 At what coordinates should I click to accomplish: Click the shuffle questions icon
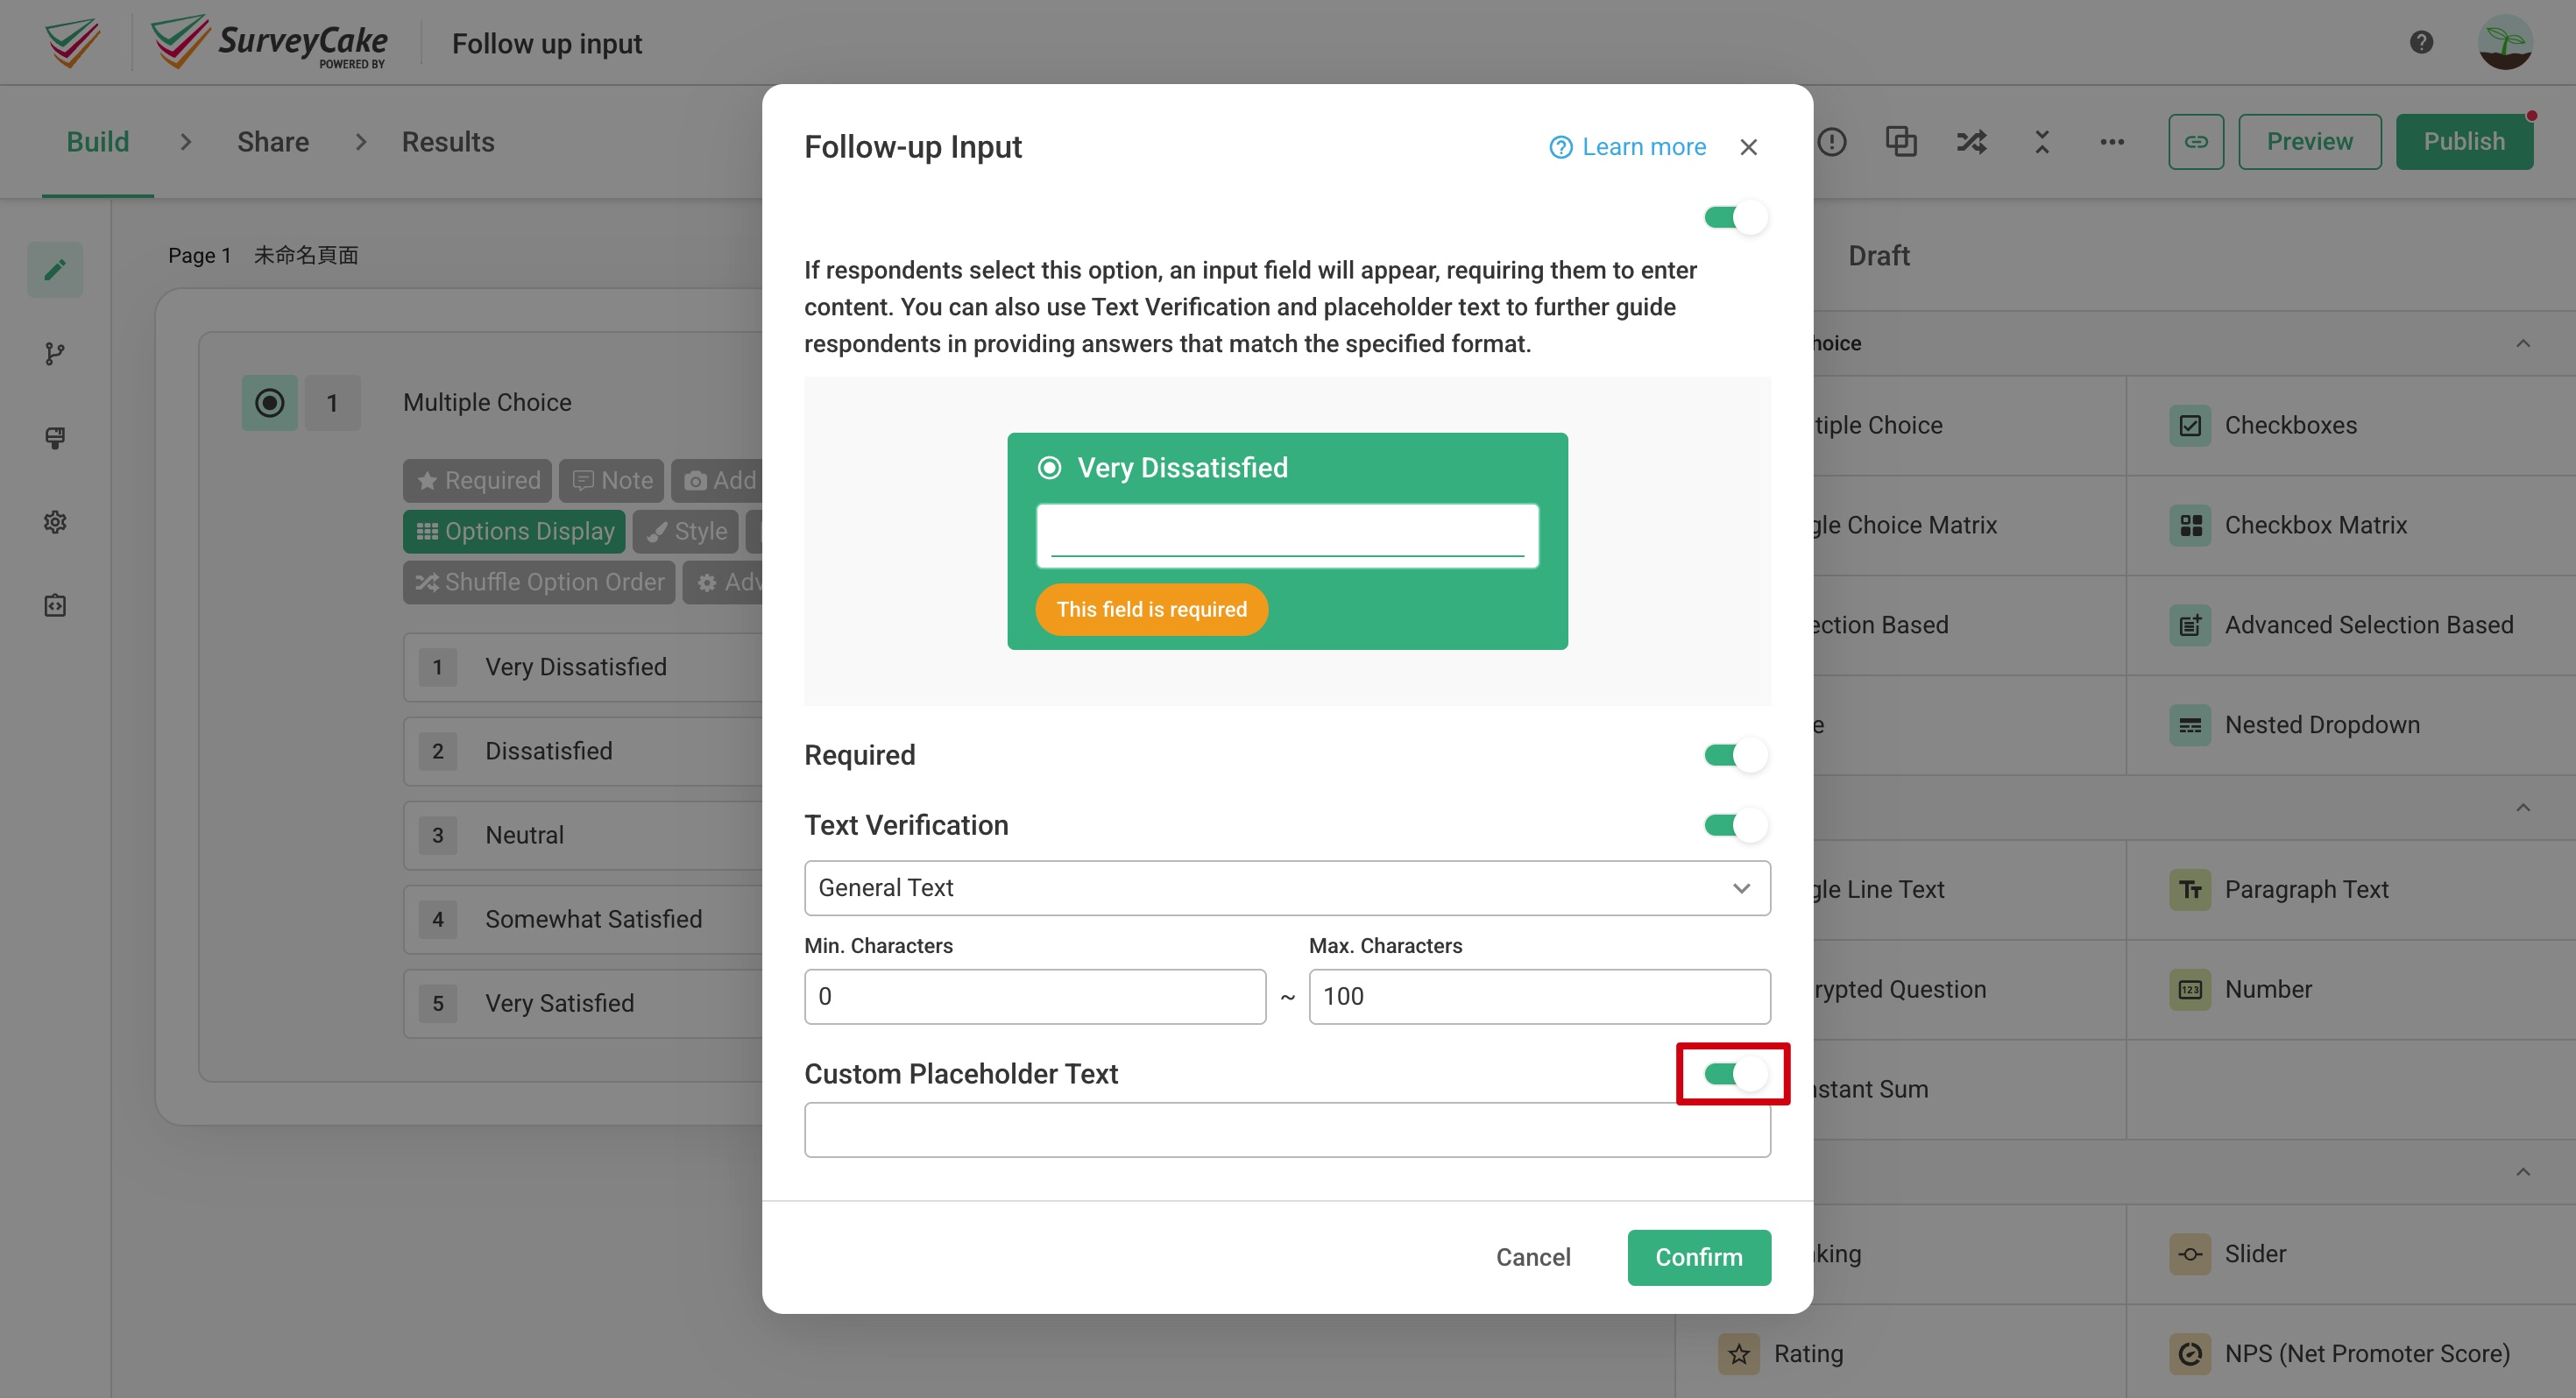pyautogui.click(x=1970, y=142)
